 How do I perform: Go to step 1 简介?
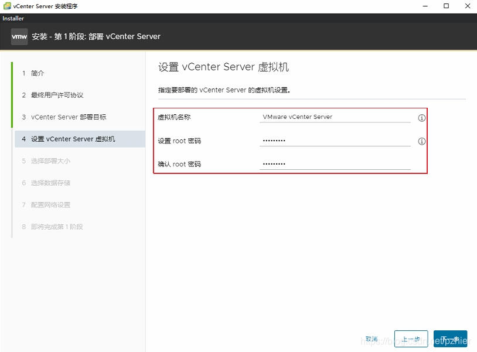pyautogui.click(x=33, y=73)
